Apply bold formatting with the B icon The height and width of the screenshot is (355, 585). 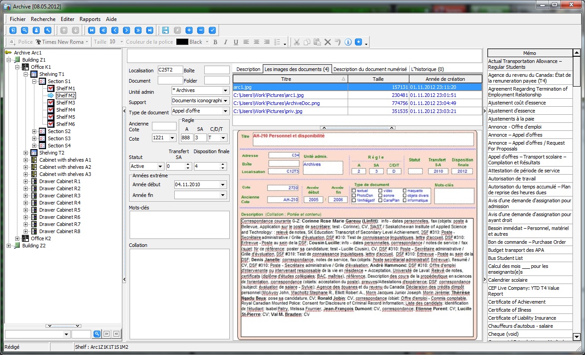click(215, 42)
